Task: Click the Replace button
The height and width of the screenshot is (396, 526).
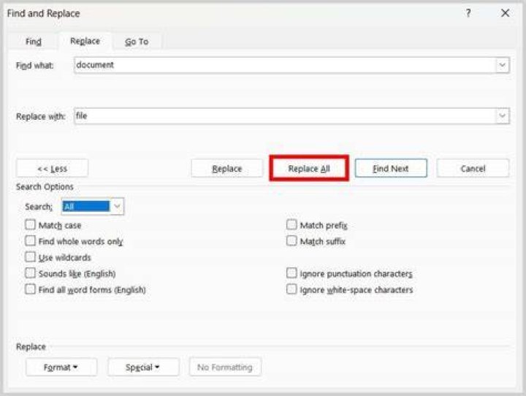Action: pyautogui.click(x=227, y=169)
